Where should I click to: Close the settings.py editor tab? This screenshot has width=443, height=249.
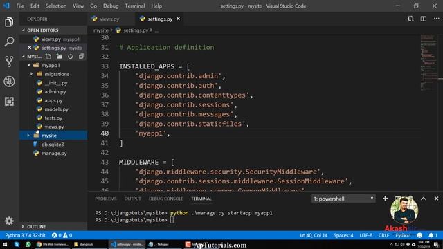click(179, 19)
